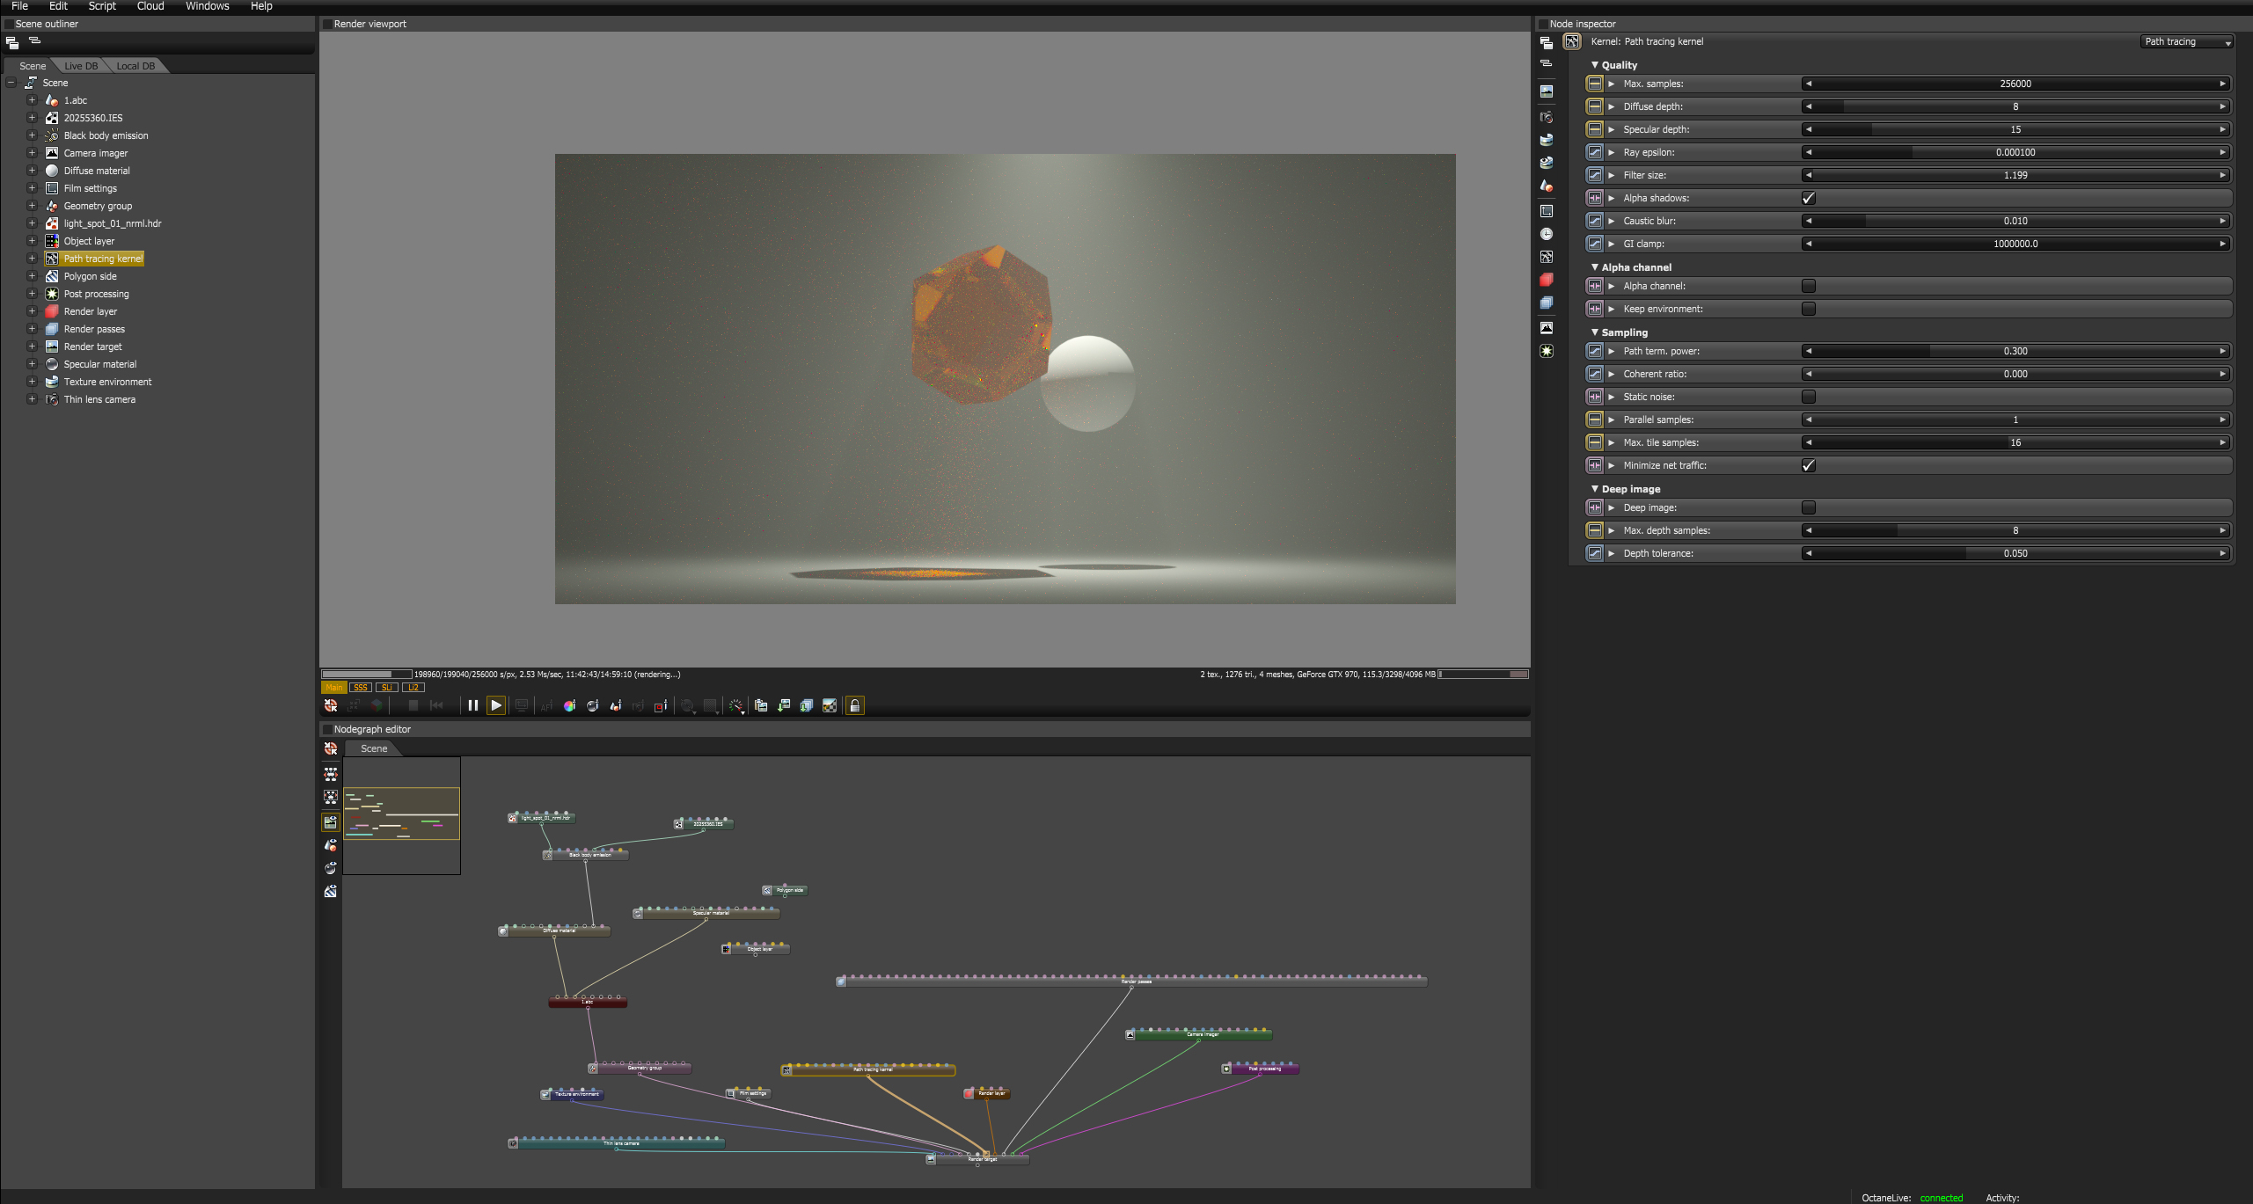Screen dimensions: 2253x1204
Task: Enable the Static noise checkbox
Action: point(1809,397)
